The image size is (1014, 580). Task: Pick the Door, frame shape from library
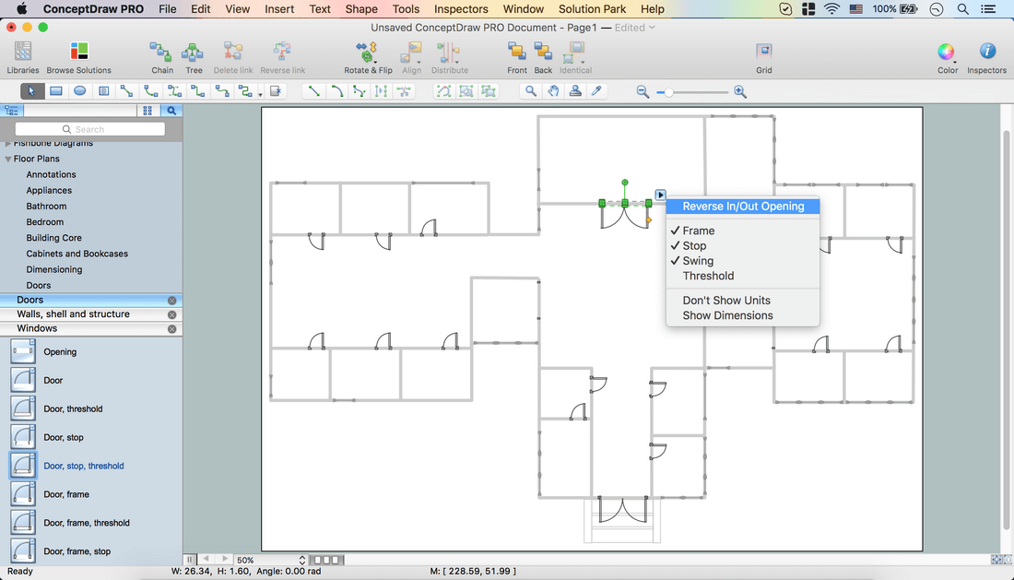[66, 494]
